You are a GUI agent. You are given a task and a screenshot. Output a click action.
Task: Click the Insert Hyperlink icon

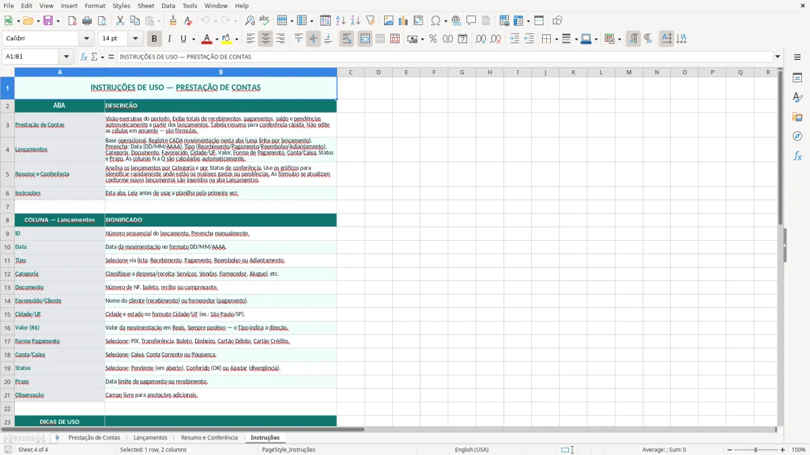click(x=456, y=21)
